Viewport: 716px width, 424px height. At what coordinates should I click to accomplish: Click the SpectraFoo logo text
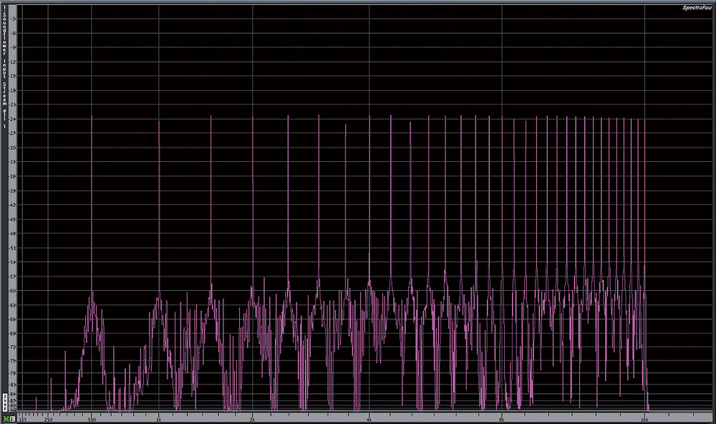click(x=697, y=8)
